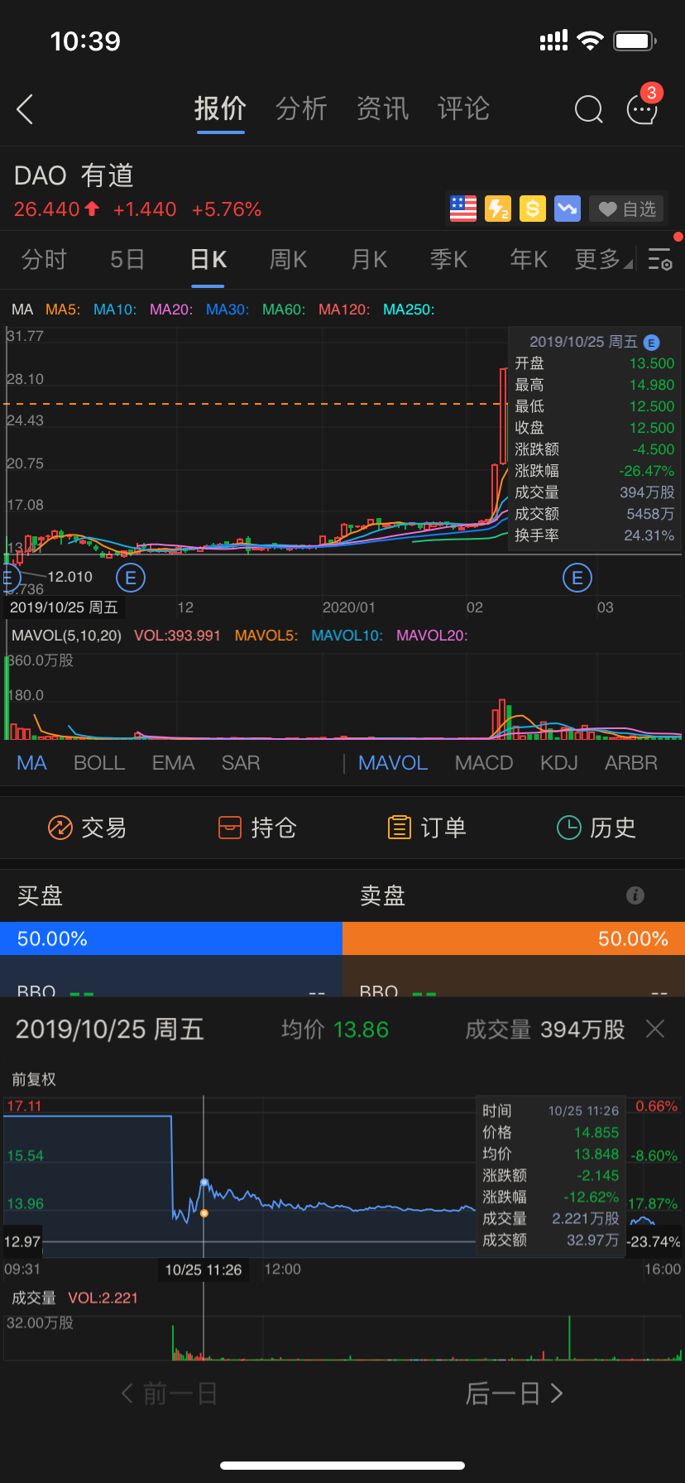Select the 月K chart period
Viewport: 685px width, 1483px height.
[x=369, y=260]
